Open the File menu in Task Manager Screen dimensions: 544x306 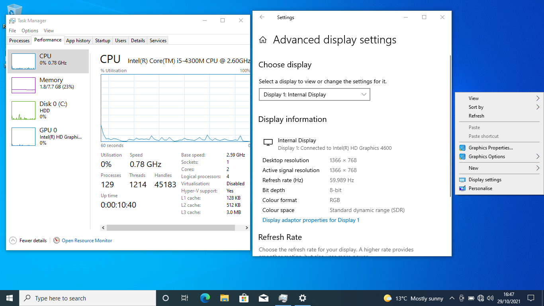(x=12, y=31)
